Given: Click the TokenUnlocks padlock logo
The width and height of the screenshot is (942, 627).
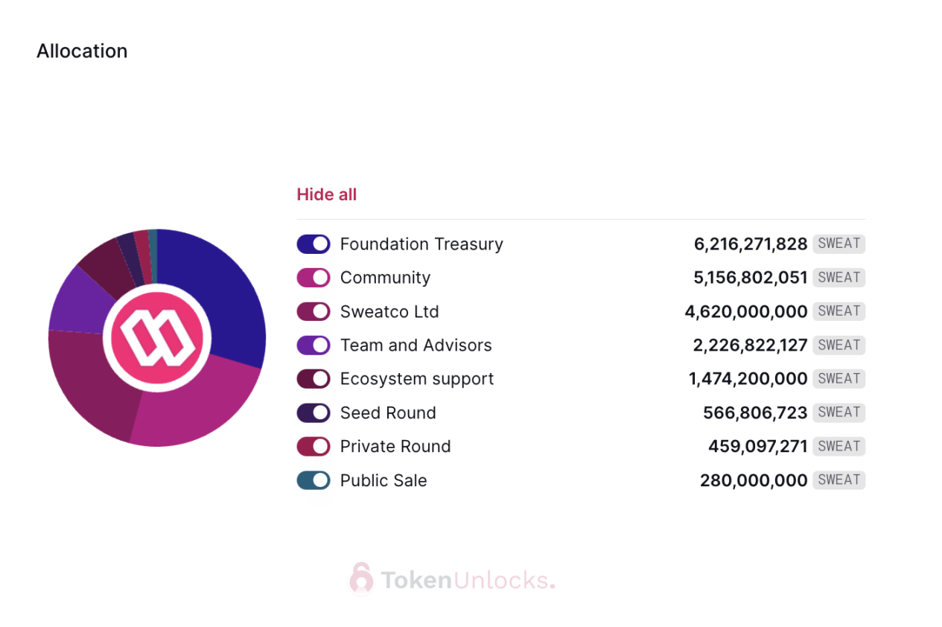Looking at the screenshot, I should [360, 579].
